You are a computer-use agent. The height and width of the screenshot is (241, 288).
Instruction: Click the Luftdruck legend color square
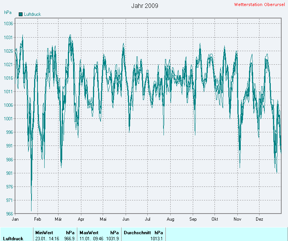pyautogui.click(x=21, y=14)
